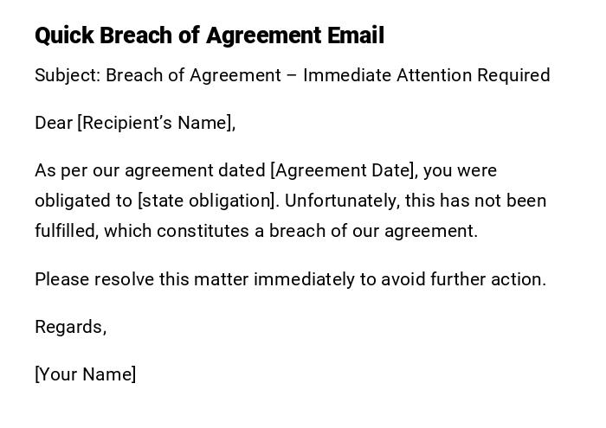Click the word "Dear" in the greeting

54,123
